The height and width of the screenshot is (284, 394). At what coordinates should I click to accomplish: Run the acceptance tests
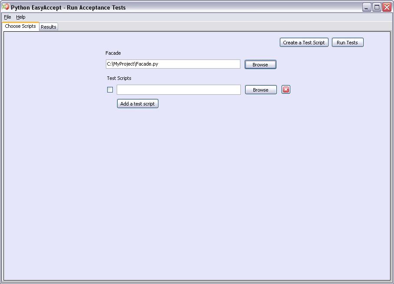[347, 42]
